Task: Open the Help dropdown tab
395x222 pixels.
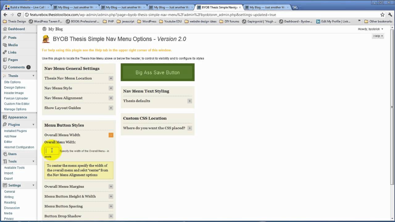Action: [x=378, y=36]
